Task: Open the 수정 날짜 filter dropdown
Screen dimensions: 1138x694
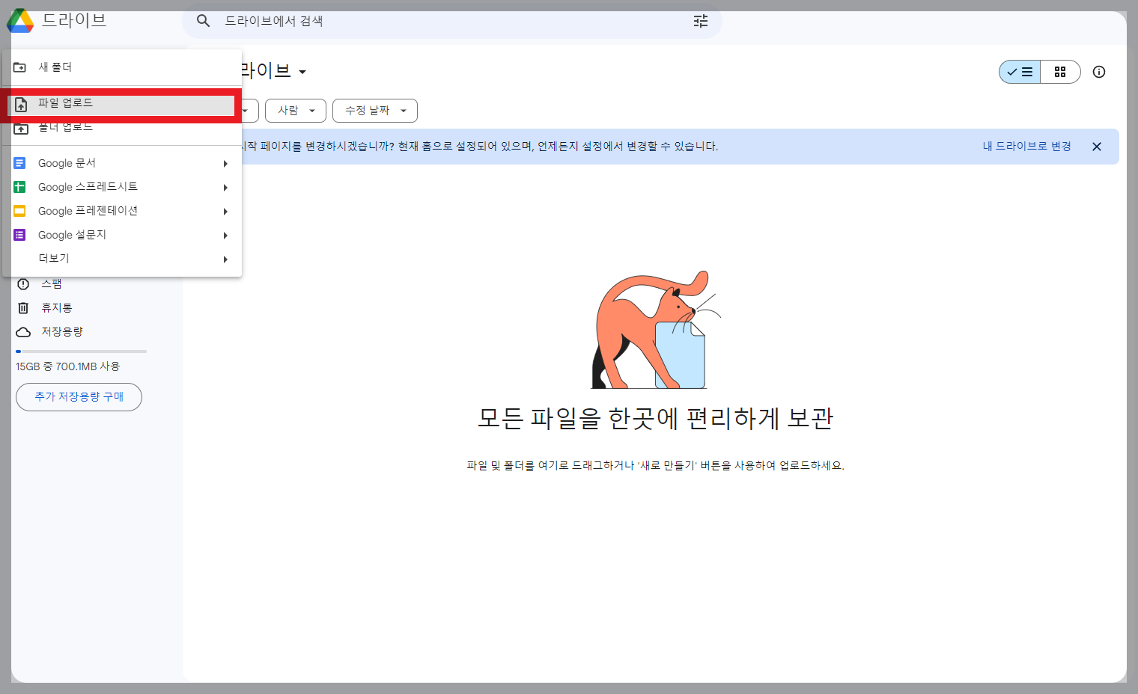Action: (x=375, y=111)
